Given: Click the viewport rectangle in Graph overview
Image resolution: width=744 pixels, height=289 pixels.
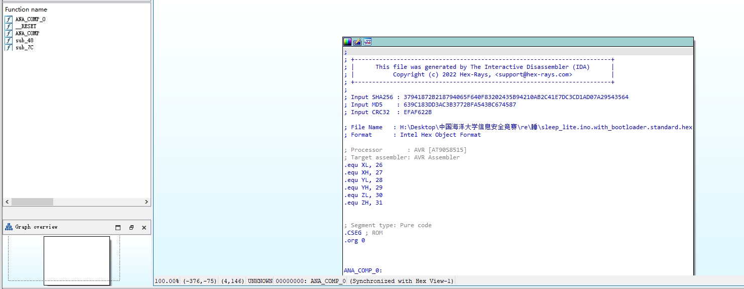Looking at the screenshot, I should click(x=76, y=260).
